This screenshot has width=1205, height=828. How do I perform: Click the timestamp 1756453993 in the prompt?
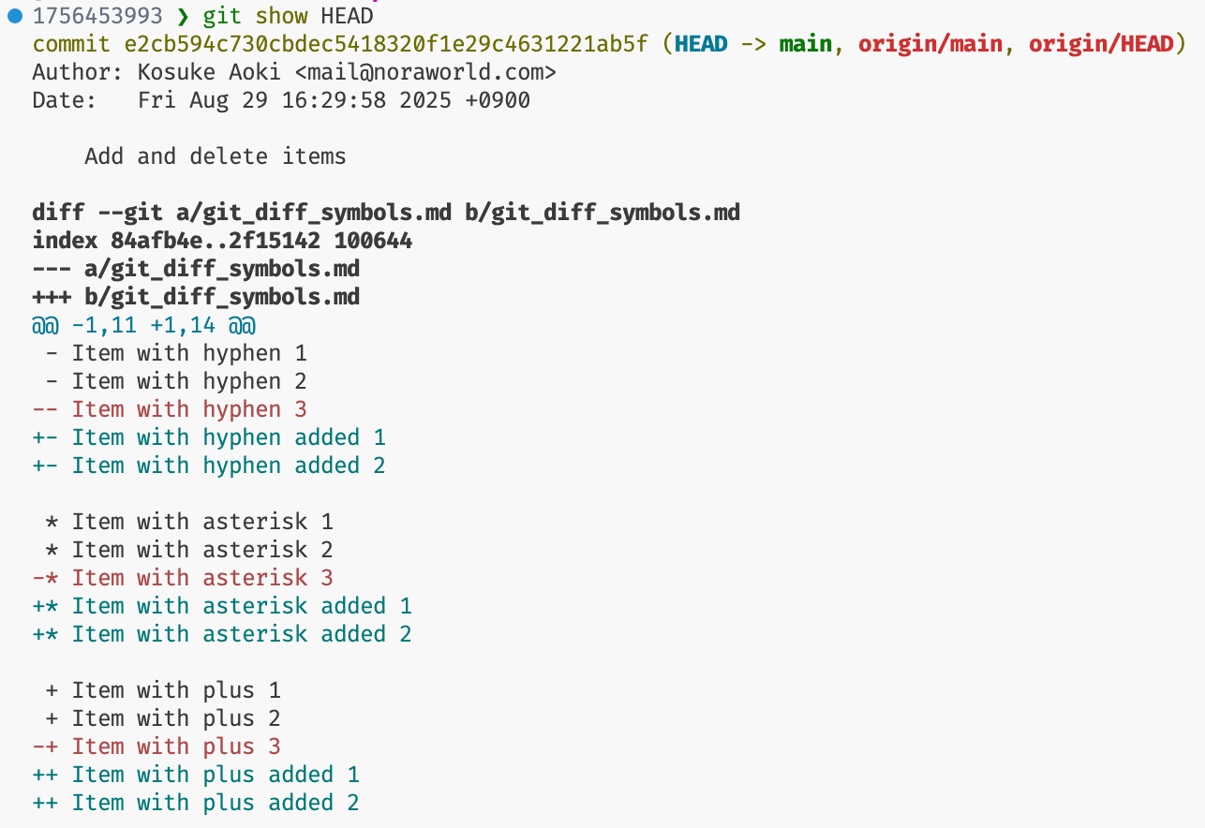tap(97, 16)
